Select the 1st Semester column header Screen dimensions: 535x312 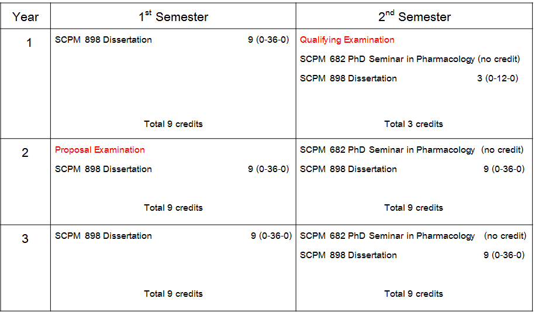coord(173,16)
